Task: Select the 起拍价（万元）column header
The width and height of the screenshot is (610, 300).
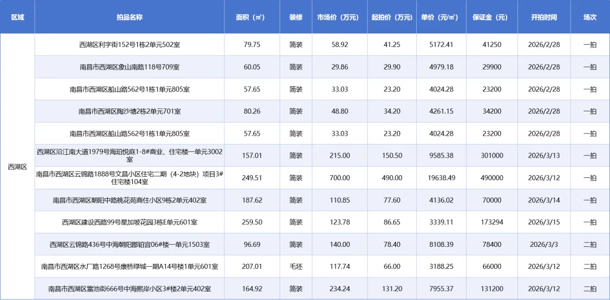Action: [391, 18]
